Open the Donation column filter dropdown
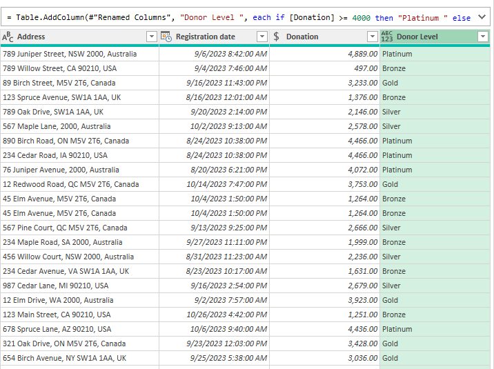494x369 pixels. click(x=373, y=37)
